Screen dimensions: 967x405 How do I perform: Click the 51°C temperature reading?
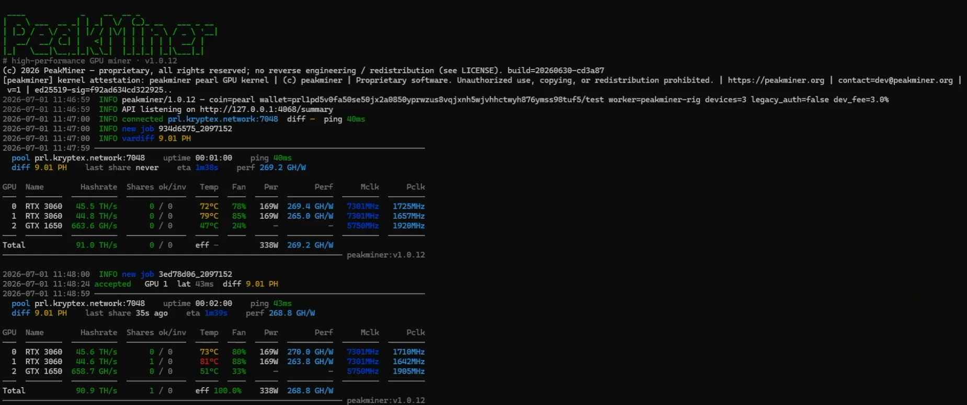coord(209,372)
